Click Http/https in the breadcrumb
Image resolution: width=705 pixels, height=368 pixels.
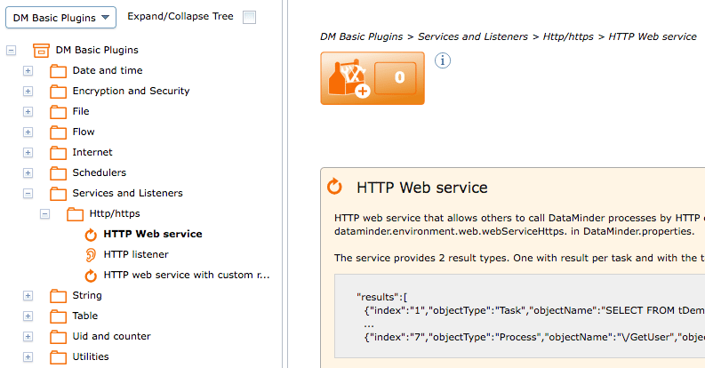coord(568,36)
